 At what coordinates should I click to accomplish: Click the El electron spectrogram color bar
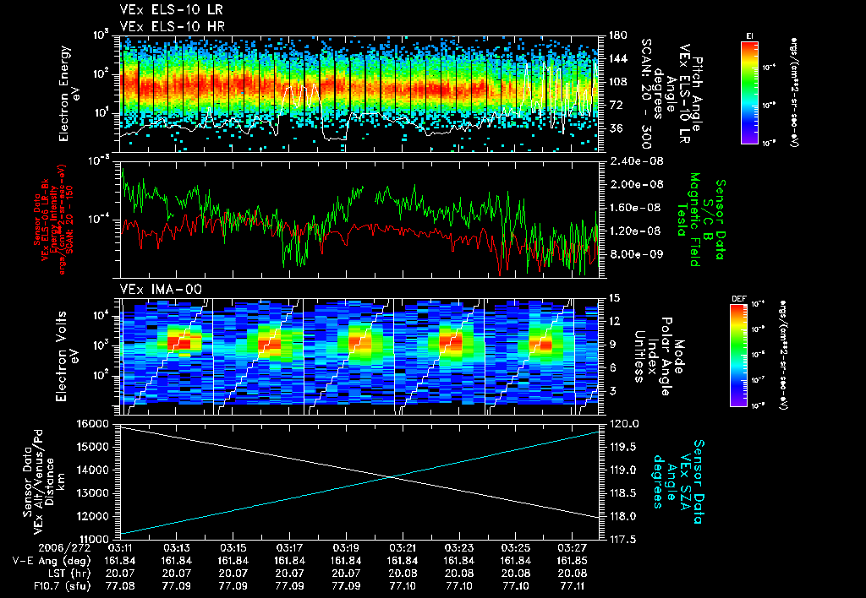(749, 92)
